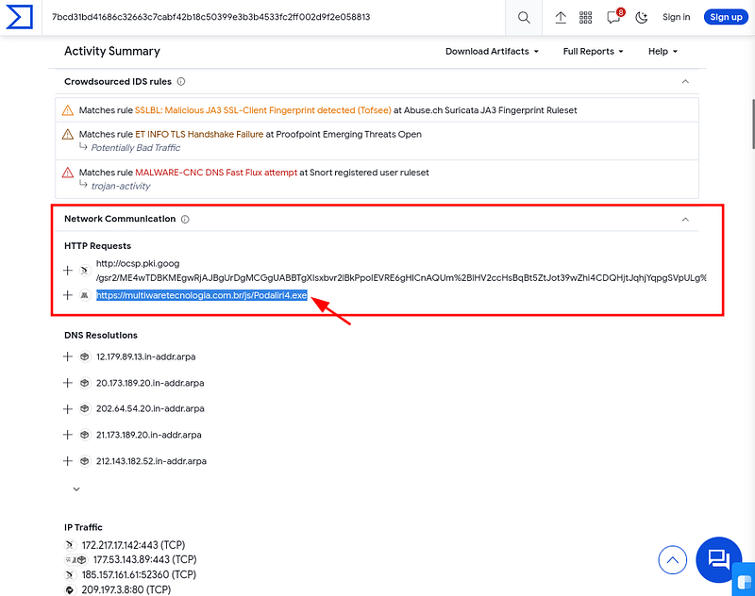755x596 pixels.
Task: Open the Full Reports menu
Action: pos(593,52)
